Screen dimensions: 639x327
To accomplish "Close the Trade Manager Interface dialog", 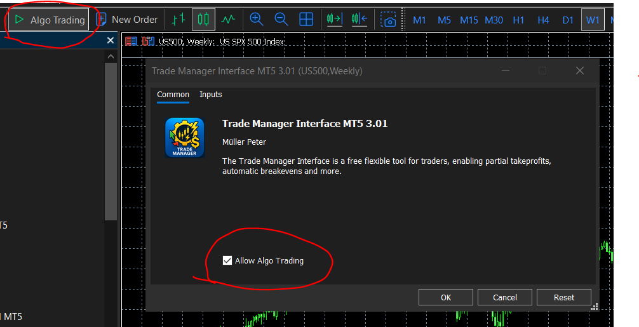I will click(580, 71).
